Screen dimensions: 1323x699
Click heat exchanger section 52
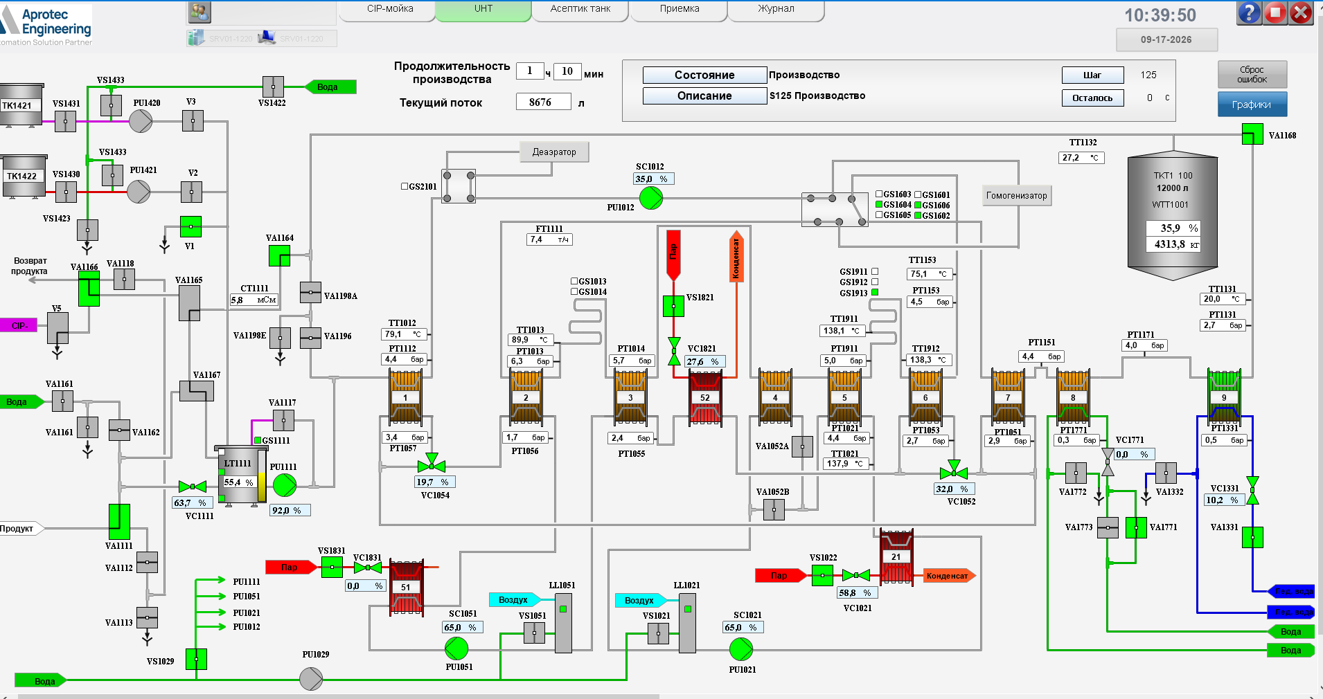pos(705,397)
